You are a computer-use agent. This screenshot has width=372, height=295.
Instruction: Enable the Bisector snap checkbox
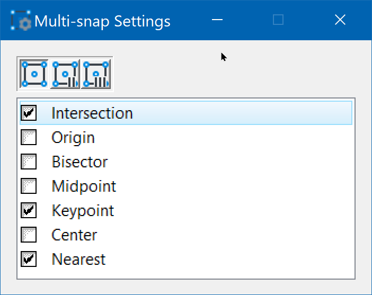pos(29,162)
